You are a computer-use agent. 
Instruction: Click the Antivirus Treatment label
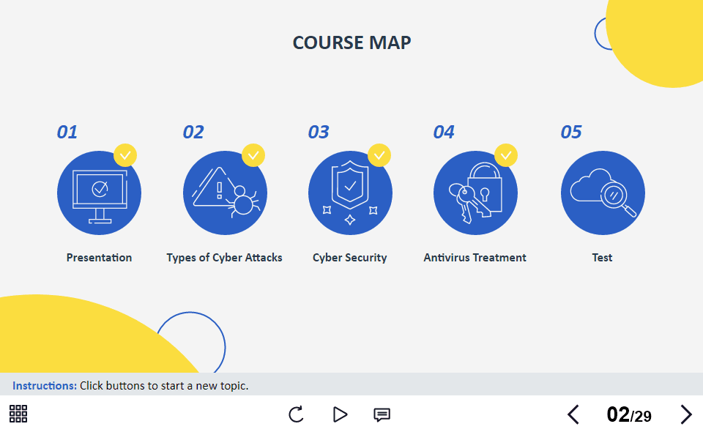pyautogui.click(x=475, y=258)
